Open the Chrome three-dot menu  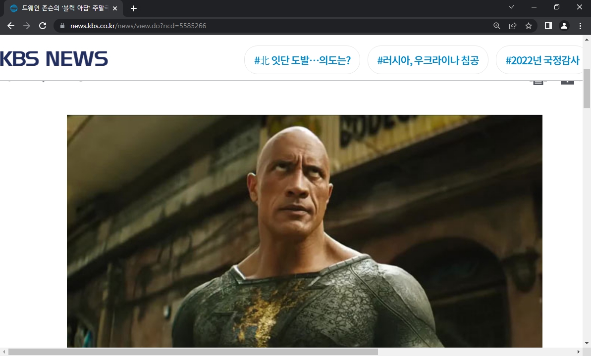pos(580,26)
